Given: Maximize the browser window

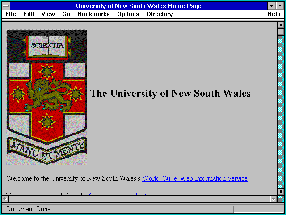Looking at the screenshot, I should click(x=280, y=6).
